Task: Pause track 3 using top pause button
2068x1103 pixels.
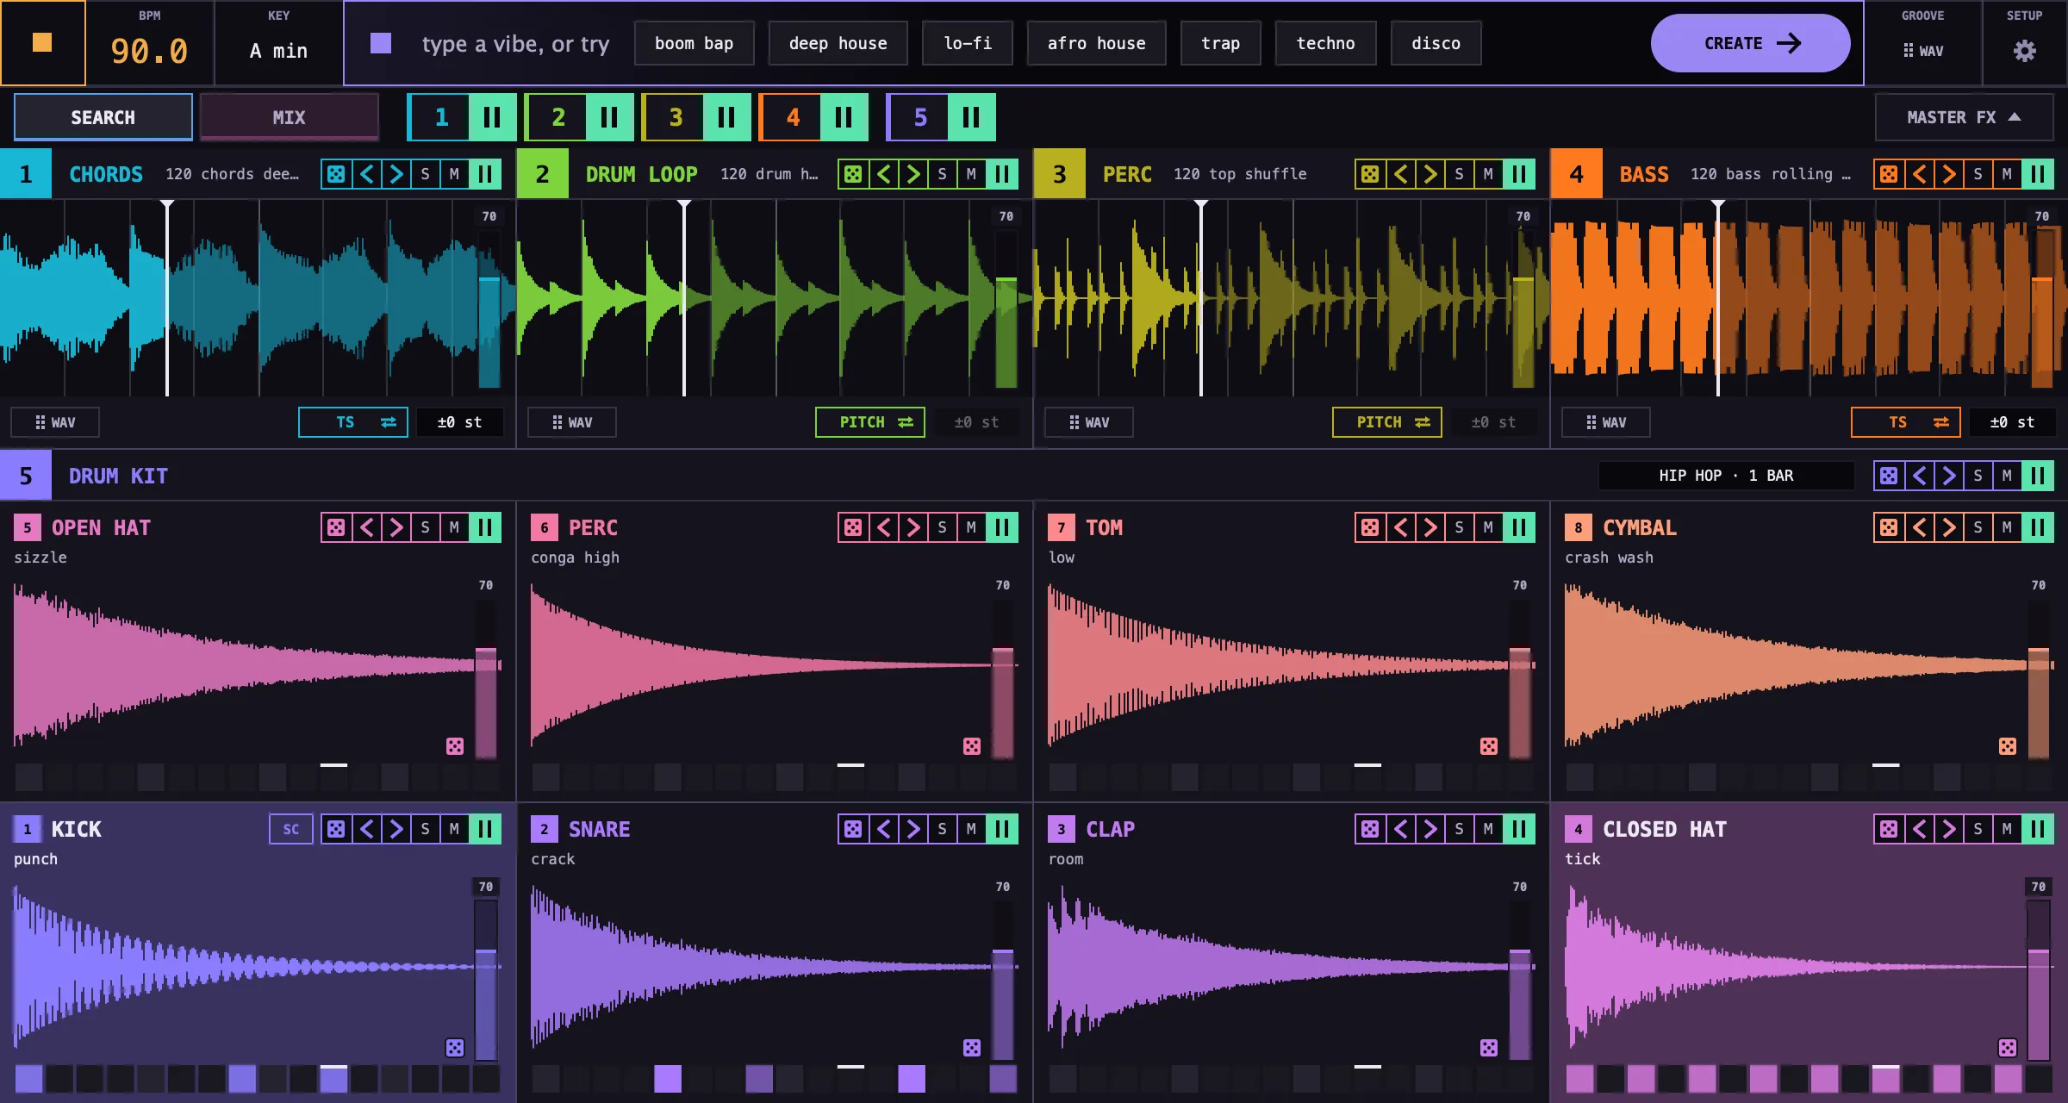Action: tap(726, 117)
